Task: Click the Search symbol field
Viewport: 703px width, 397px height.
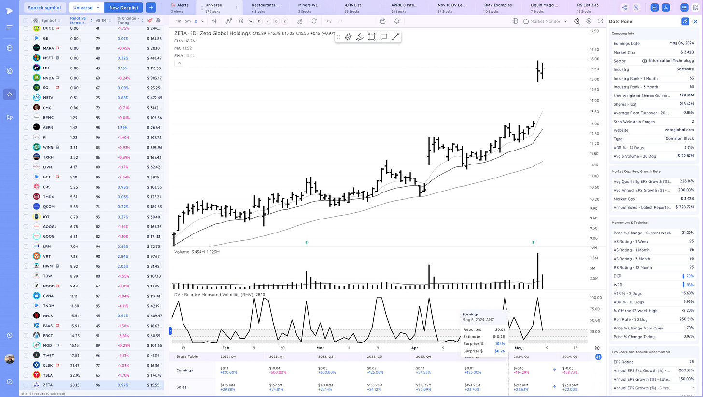Action: [44, 7]
